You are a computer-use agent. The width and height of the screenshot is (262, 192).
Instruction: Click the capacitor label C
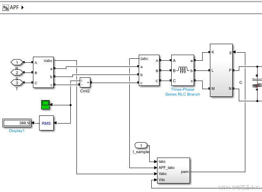tap(240, 83)
